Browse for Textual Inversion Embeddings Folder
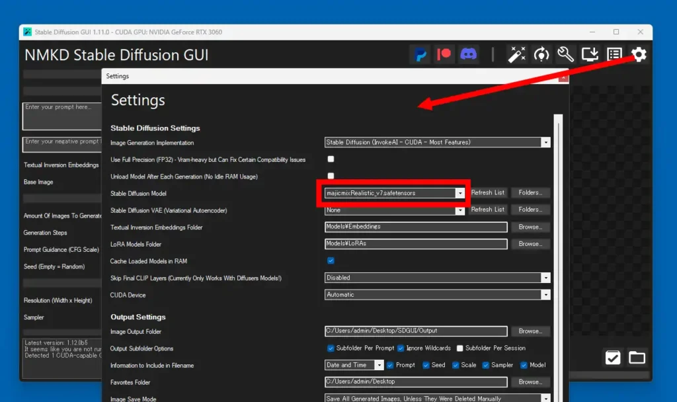This screenshot has width=677, height=402. tap(530, 227)
